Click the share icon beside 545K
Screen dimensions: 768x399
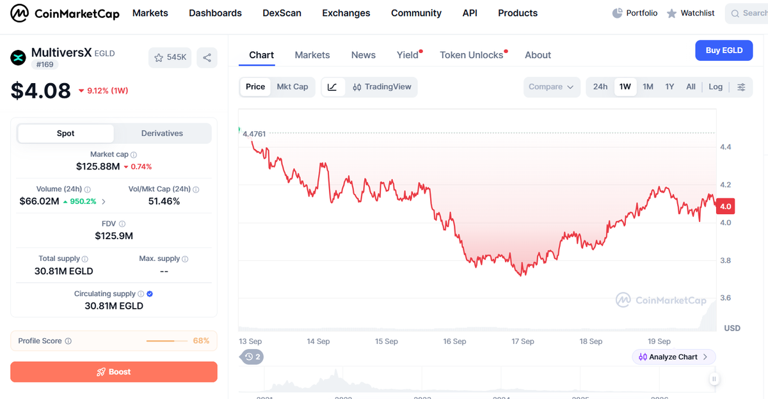click(x=207, y=58)
